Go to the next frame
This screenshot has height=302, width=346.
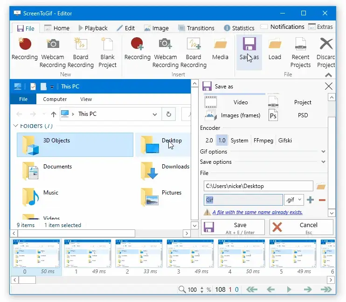[x=308, y=289]
